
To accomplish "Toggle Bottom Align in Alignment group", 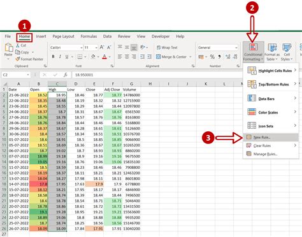I will coord(134,47).
